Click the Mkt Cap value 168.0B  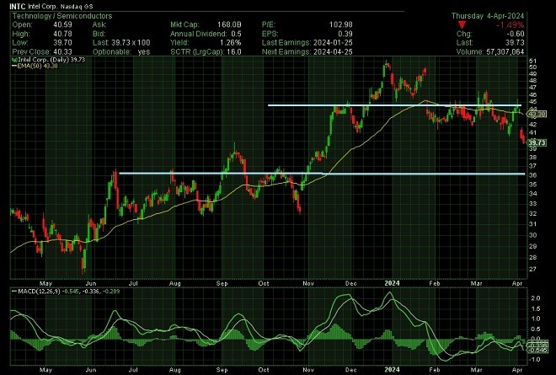pyautogui.click(x=229, y=24)
